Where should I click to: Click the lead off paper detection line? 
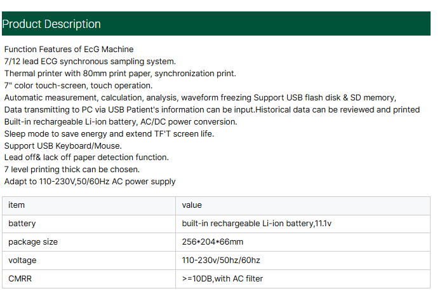pyautogui.click(x=86, y=157)
